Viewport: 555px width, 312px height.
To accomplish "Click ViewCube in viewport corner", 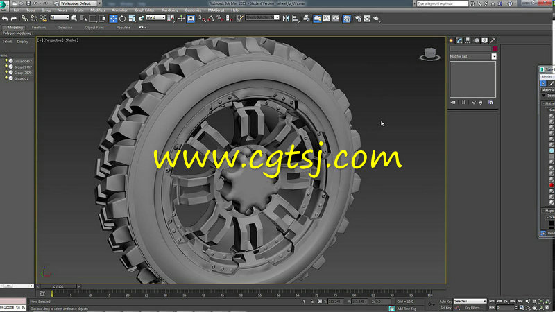I will click(429, 54).
